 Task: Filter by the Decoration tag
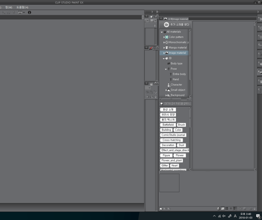coord(168,145)
